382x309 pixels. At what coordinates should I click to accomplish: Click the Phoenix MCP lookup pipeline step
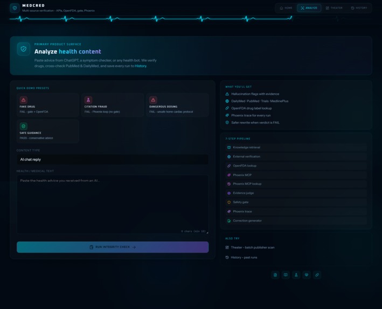296,184
